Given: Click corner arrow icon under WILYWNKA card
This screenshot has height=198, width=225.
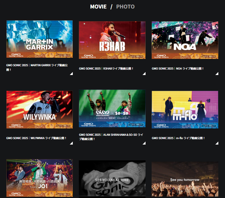Looking at the screenshot, I should coord(71,143).
